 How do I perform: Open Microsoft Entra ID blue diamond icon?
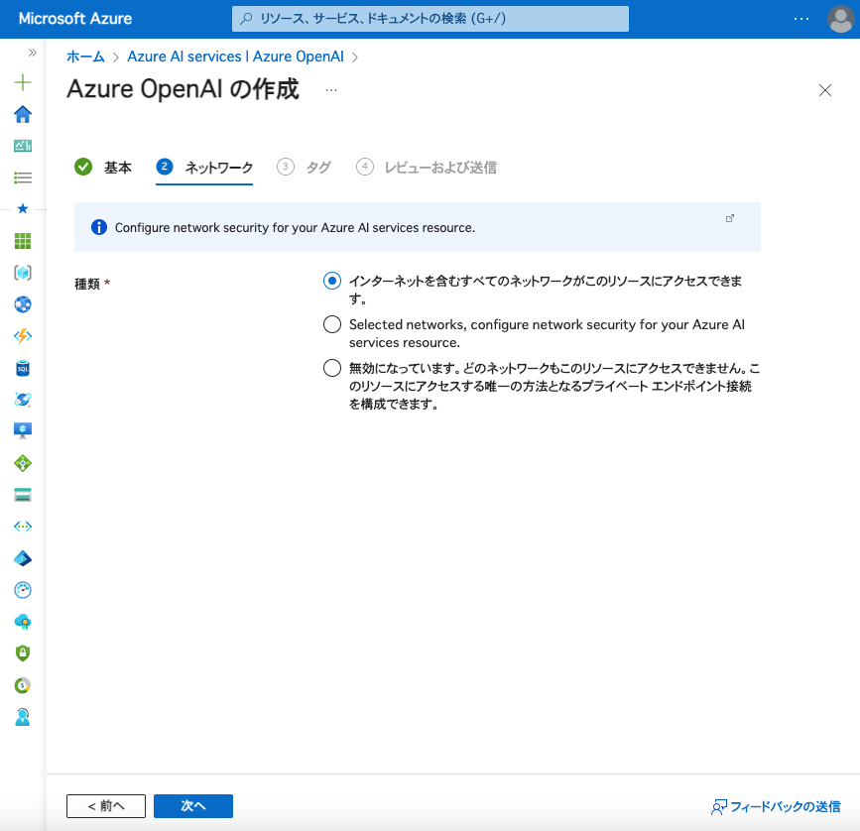(x=23, y=558)
